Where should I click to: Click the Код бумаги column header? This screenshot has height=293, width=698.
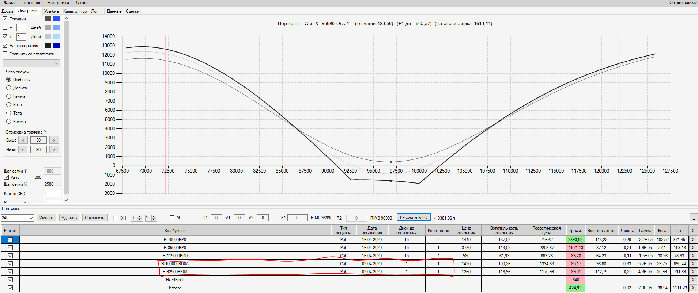175,231
